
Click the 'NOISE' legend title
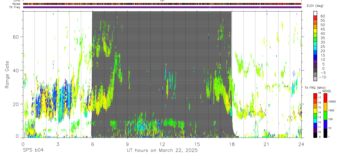point(327,91)
